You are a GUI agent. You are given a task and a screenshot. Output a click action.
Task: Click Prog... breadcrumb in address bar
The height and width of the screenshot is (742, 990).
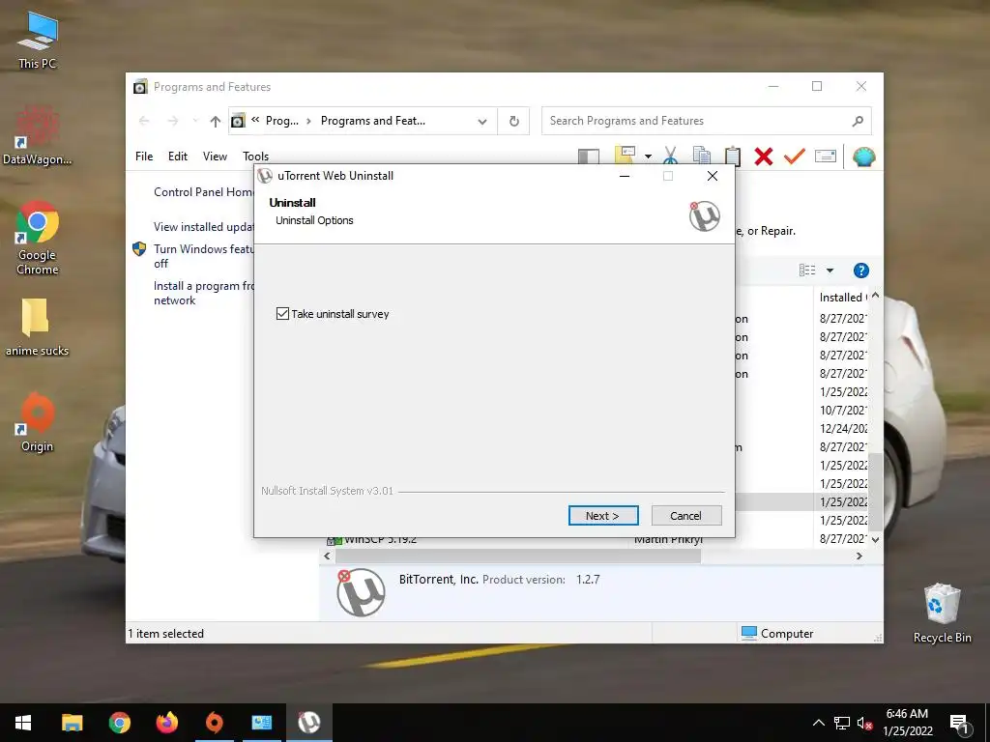tap(281, 121)
